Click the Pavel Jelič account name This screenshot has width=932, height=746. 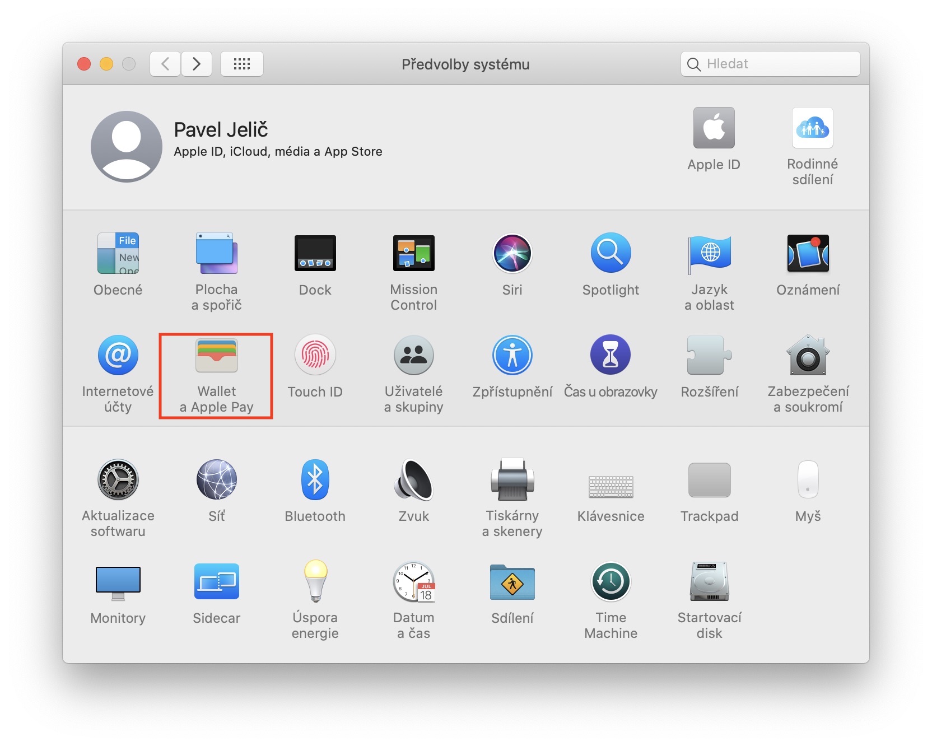coord(221,130)
